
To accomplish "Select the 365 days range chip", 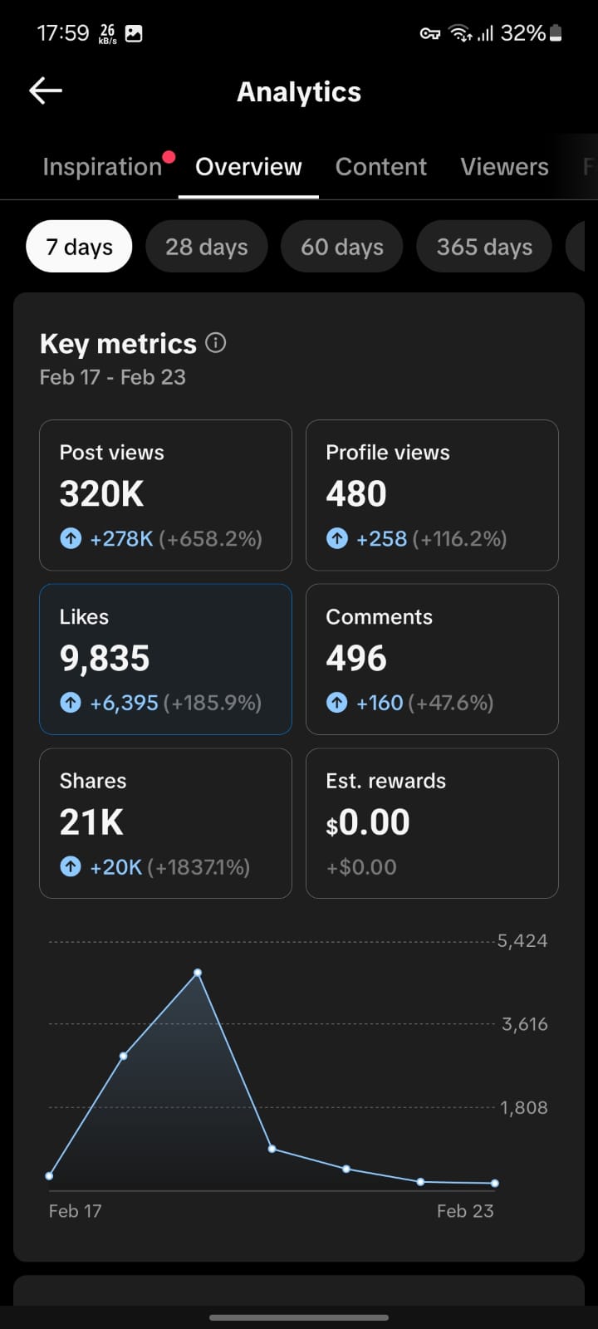I will [484, 247].
